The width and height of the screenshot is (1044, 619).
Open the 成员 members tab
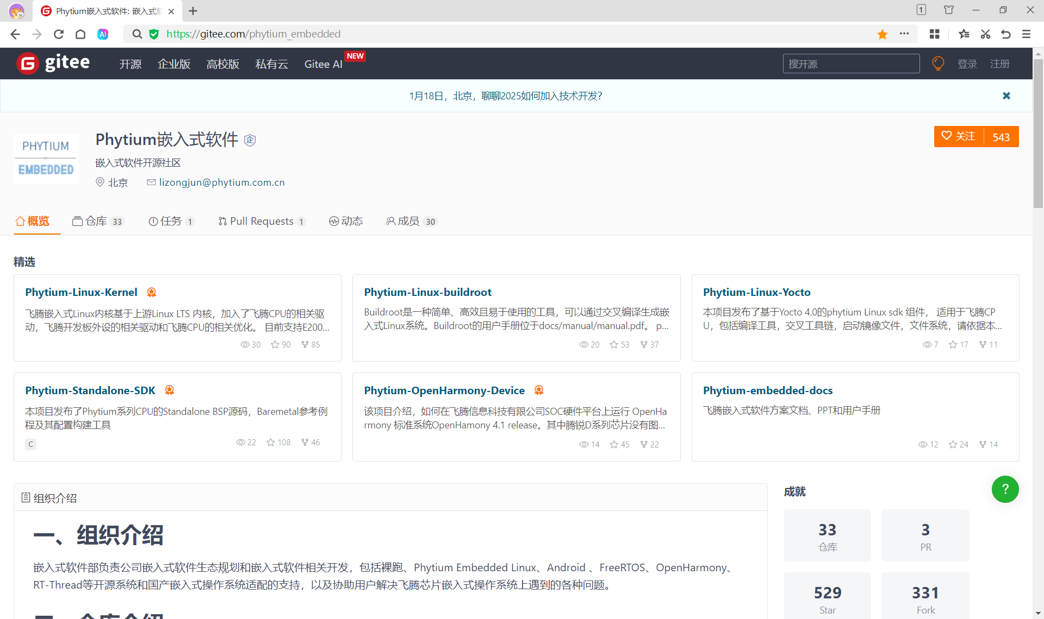[411, 221]
